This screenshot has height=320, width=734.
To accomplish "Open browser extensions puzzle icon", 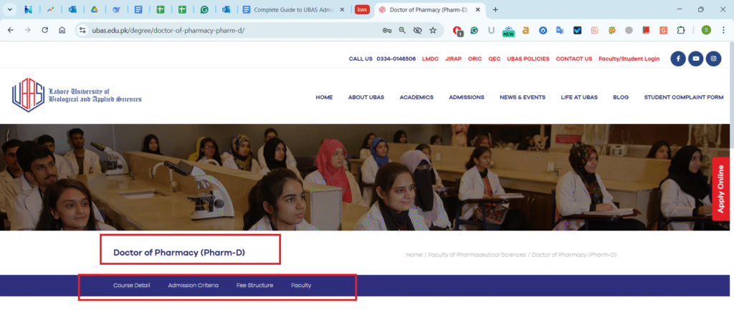I will 681,31.
